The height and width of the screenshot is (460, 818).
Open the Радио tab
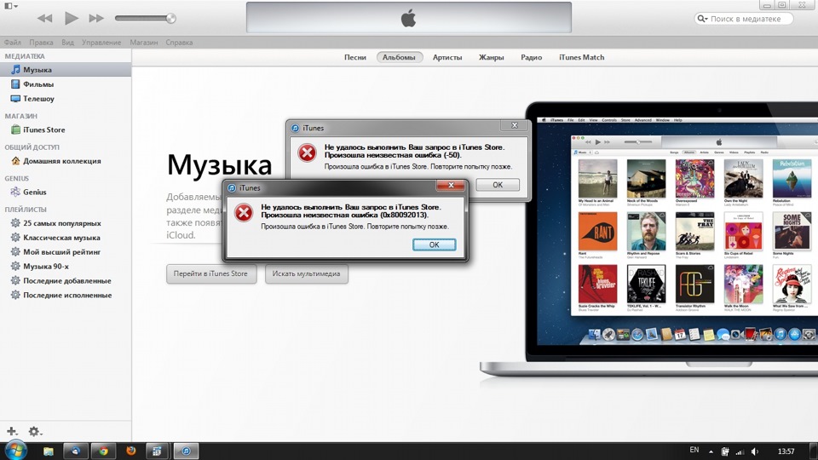pos(531,57)
